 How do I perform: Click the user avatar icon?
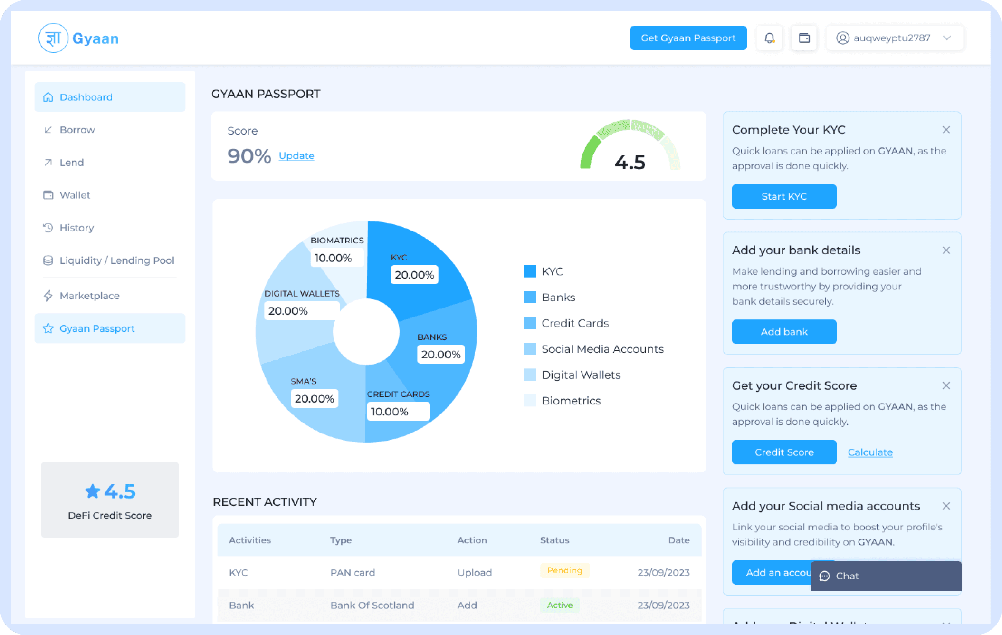tap(842, 38)
